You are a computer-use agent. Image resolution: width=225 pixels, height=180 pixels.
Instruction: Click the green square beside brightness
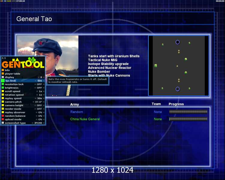(x=3, y=88)
